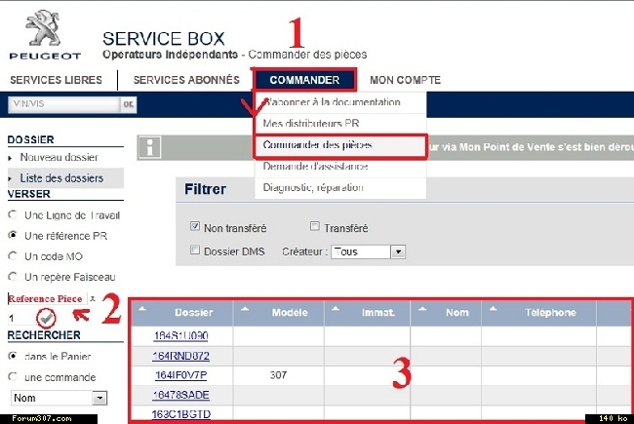Click into the VIN/VIS input field
The height and width of the screenshot is (424, 634).
[63, 104]
